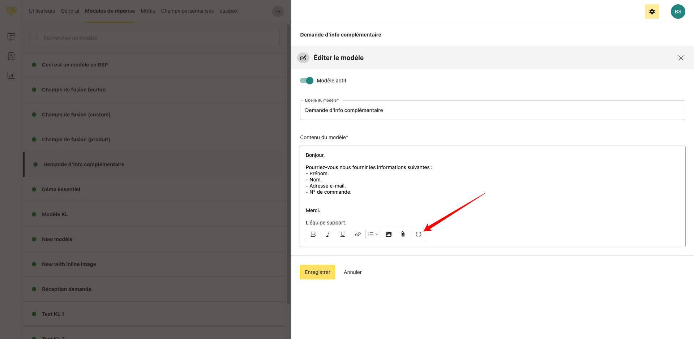
Task: Open the list style dropdown
Action: (373, 234)
